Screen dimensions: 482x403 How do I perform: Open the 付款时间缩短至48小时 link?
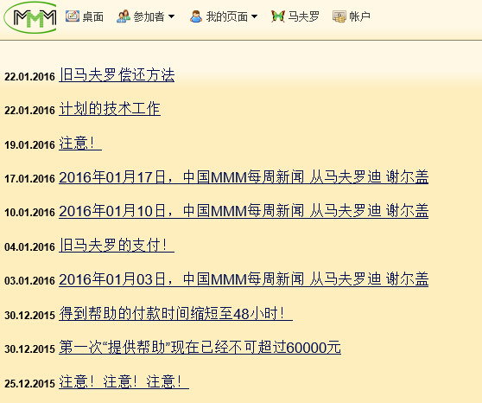(x=175, y=314)
